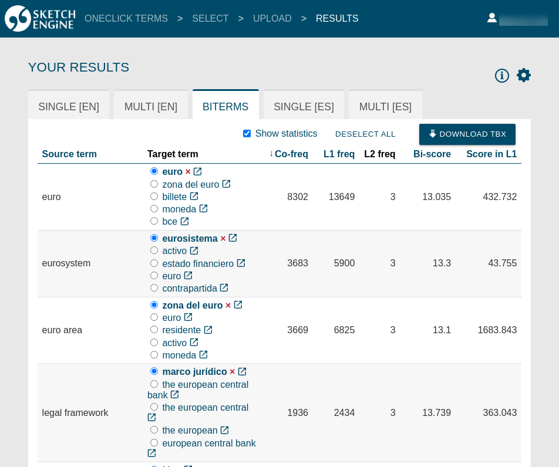
Task: Click red × next to 'marco jurídico'
Action: pyautogui.click(x=233, y=372)
